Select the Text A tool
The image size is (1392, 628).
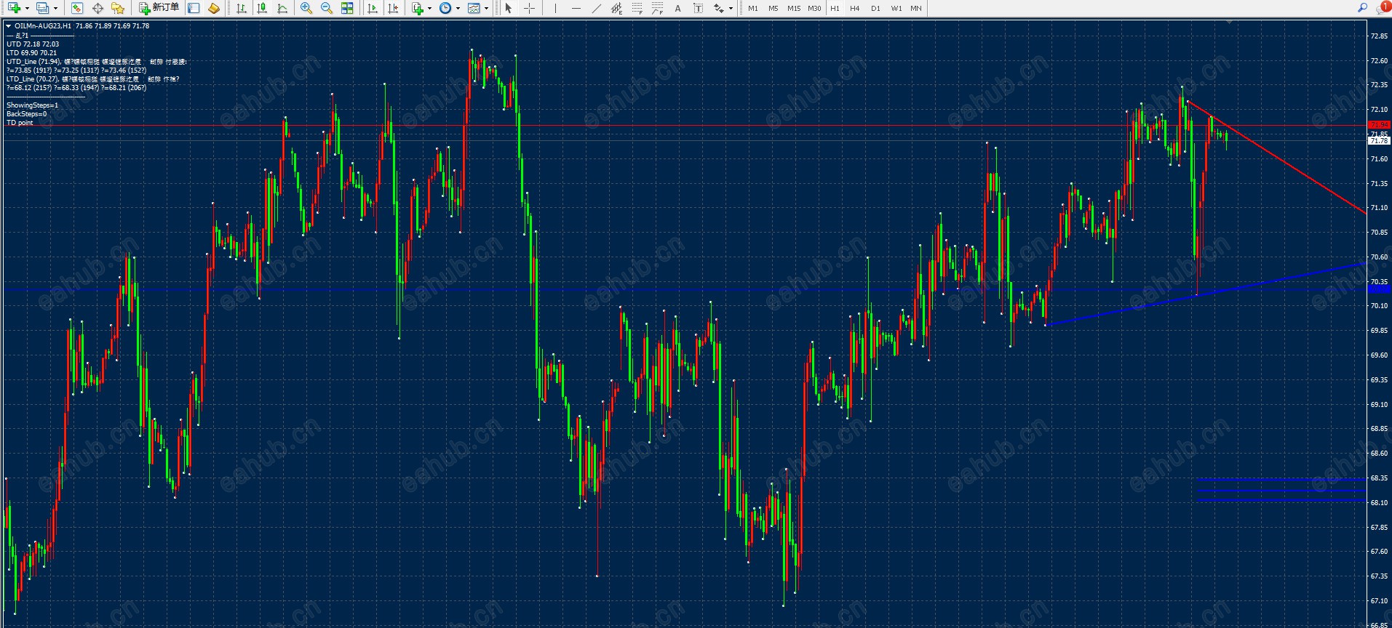(x=677, y=8)
